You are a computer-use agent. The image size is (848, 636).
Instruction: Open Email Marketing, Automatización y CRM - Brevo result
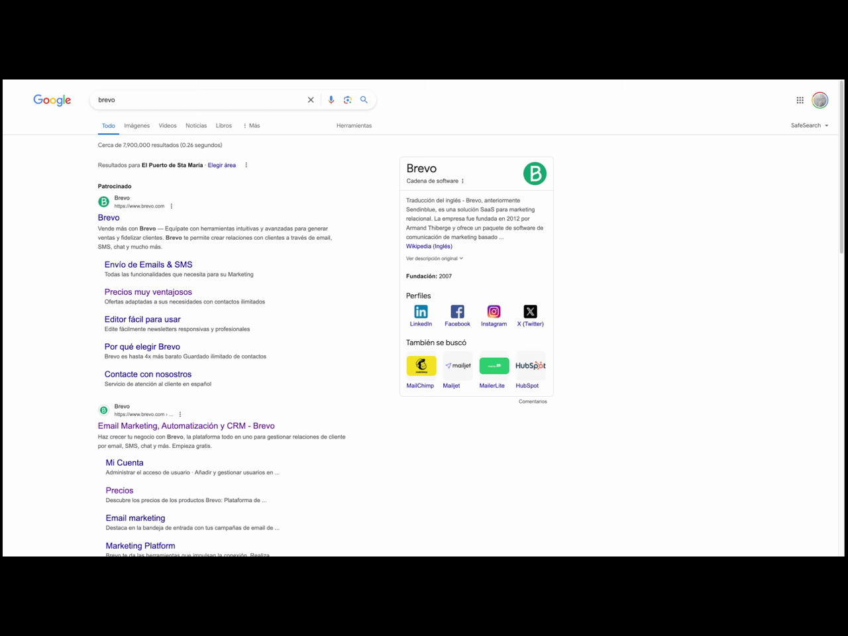click(186, 426)
